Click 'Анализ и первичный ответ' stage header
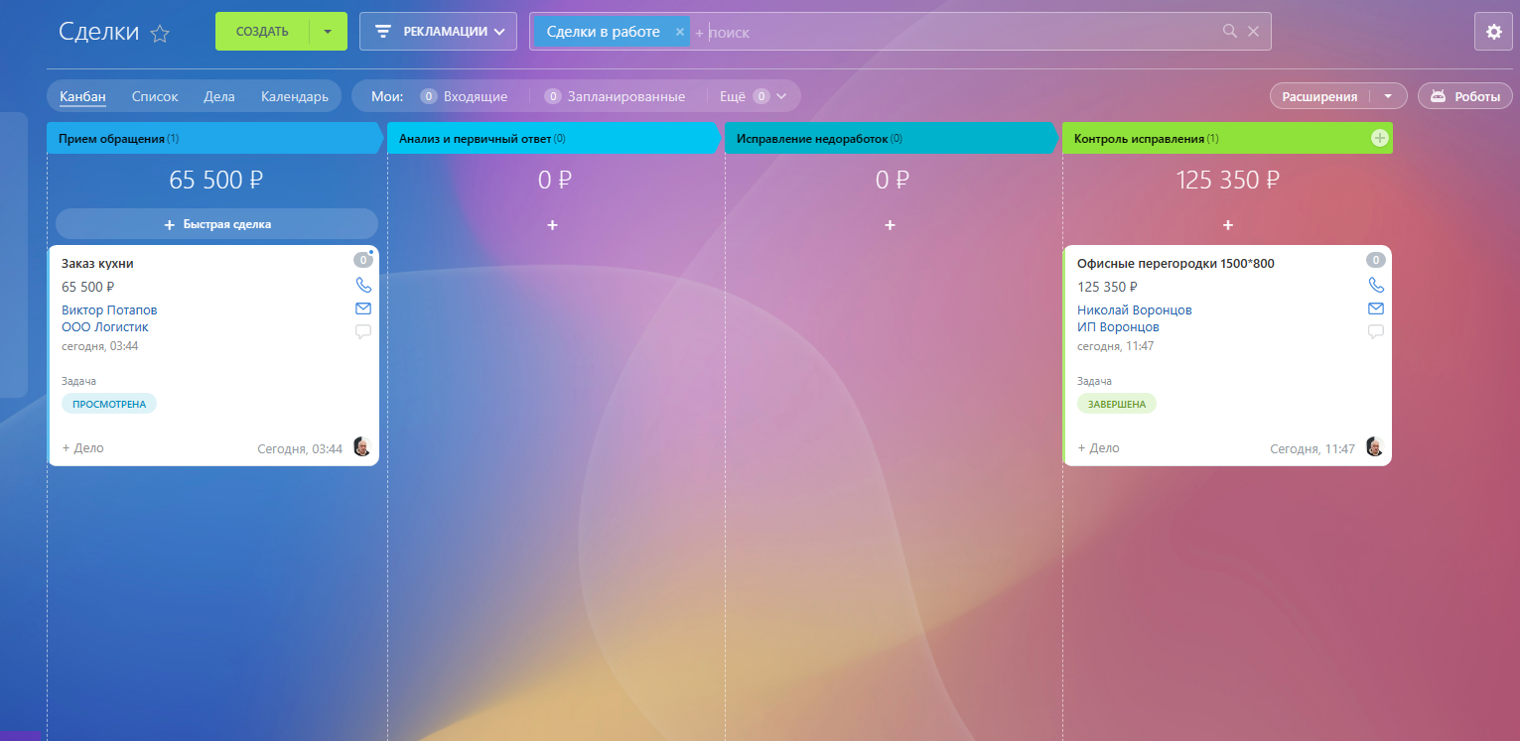This screenshot has width=1520, height=741. [554, 138]
